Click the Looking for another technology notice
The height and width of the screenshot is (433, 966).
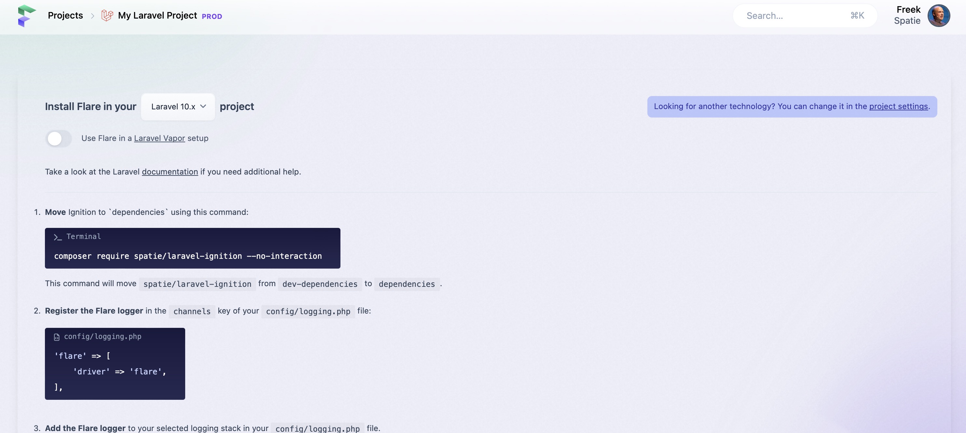tap(792, 106)
